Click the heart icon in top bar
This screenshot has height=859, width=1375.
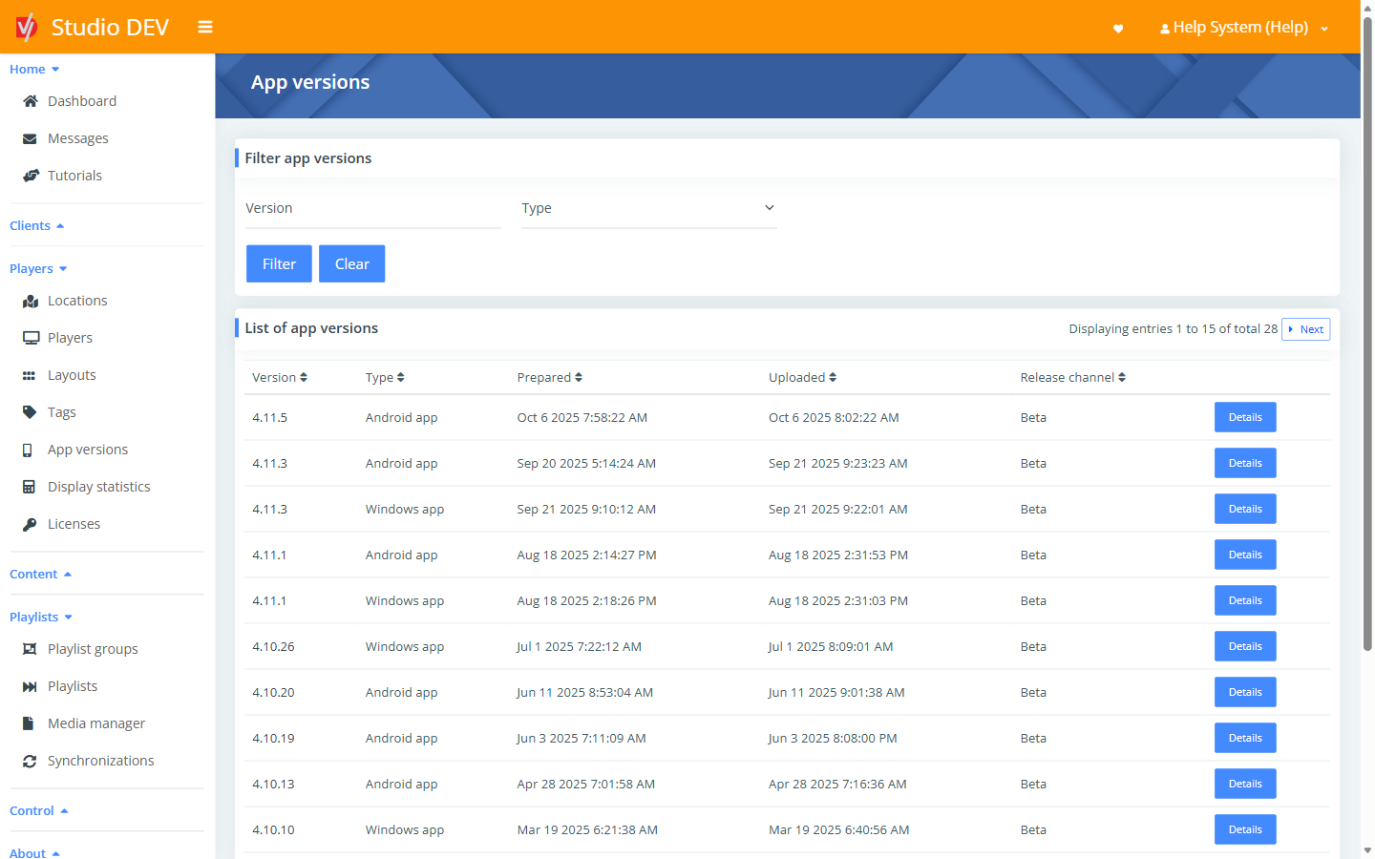[x=1118, y=29]
